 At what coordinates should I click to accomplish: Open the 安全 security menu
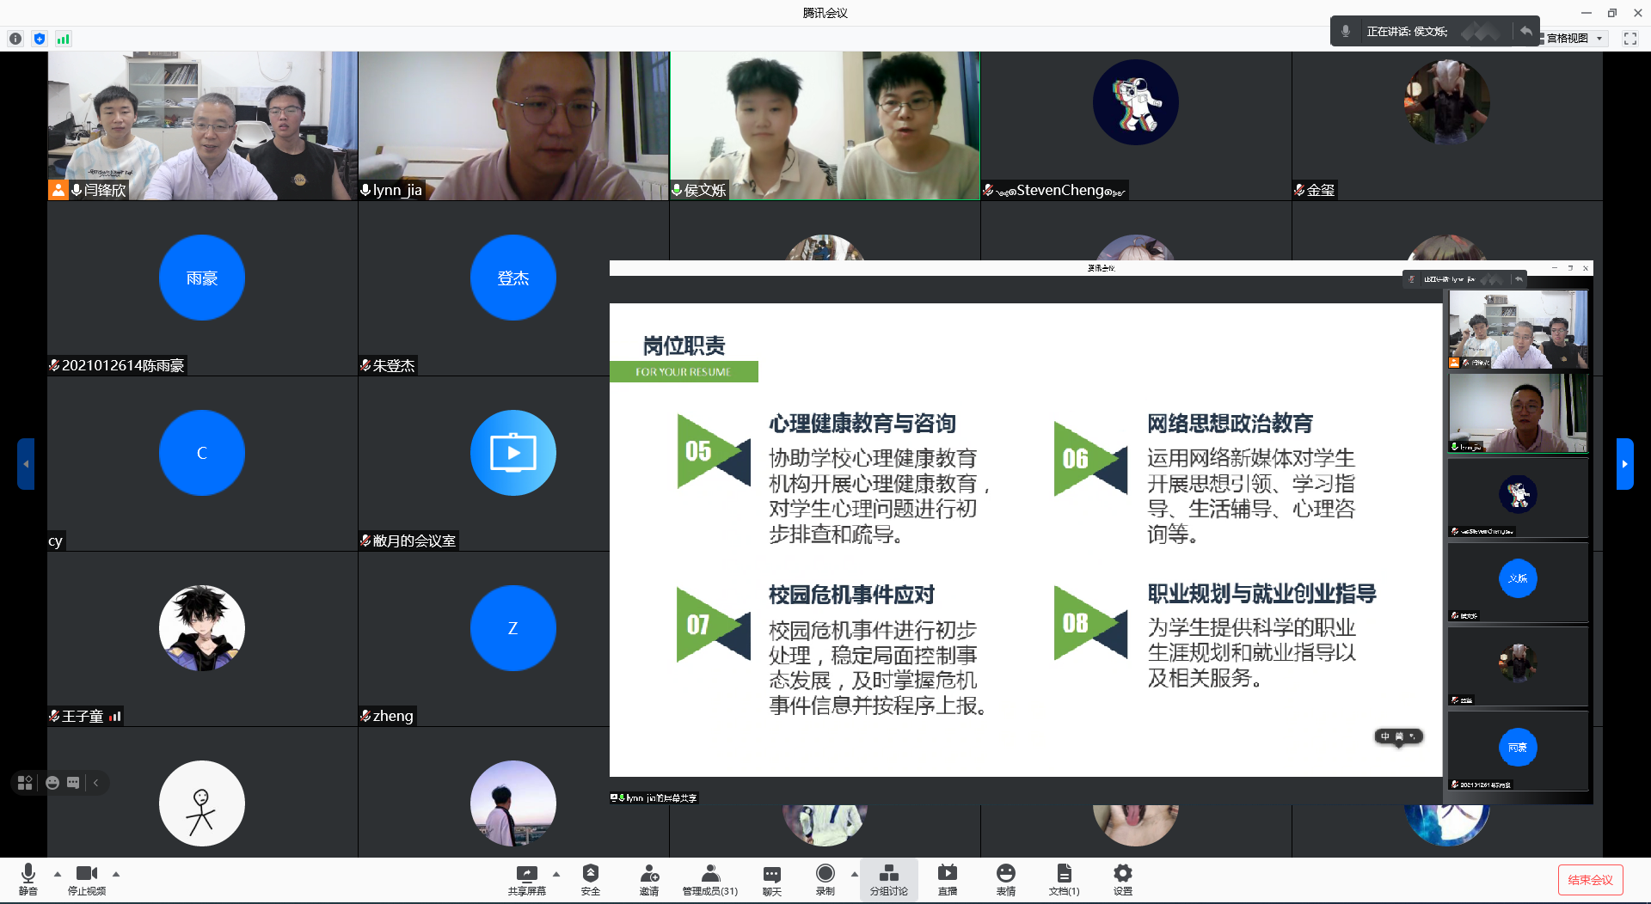point(590,879)
